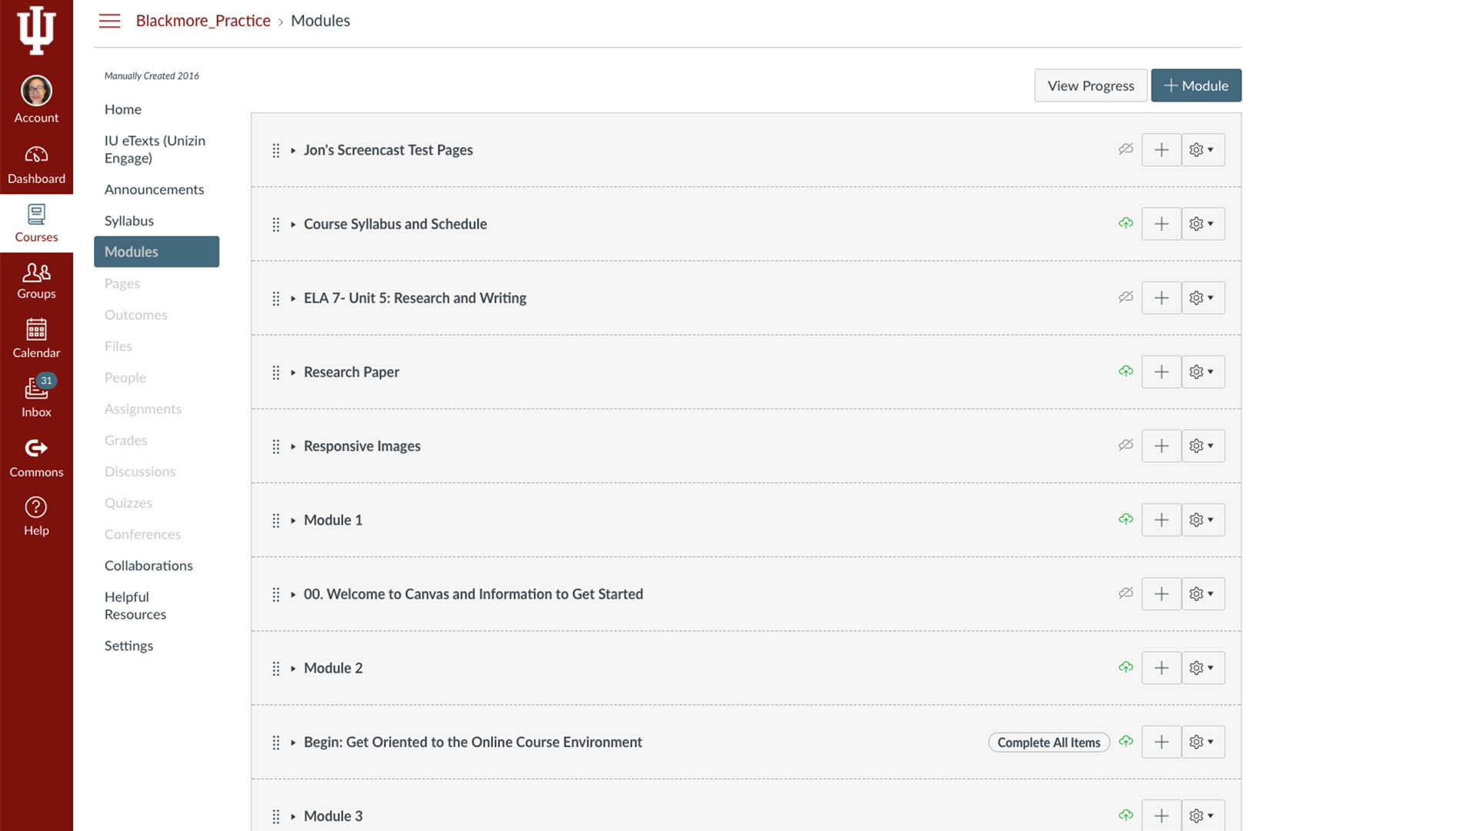The width and height of the screenshot is (1477, 831).
Task: Publish Jon's Screencast Test Pages module
Action: (x=1125, y=149)
